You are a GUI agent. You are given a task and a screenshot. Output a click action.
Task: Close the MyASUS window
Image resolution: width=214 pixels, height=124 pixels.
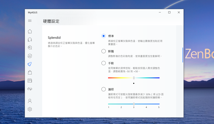click(179, 12)
